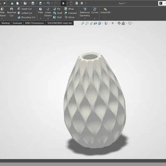Expand the Fillet dropdown arrow
The width and height of the screenshot is (166, 166).
point(40,19)
